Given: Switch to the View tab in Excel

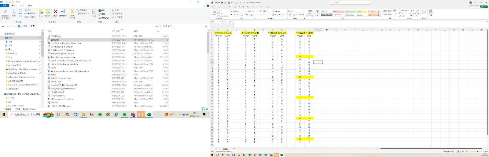Looking at the screenshot, I should pos(260,7).
